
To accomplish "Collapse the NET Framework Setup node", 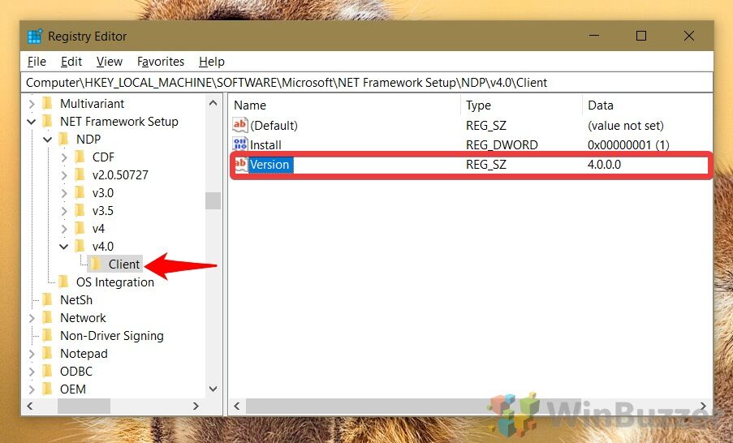I will point(32,122).
